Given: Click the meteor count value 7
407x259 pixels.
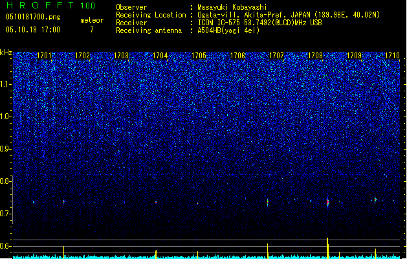Looking at the screenshot, I should pos(92,30).
